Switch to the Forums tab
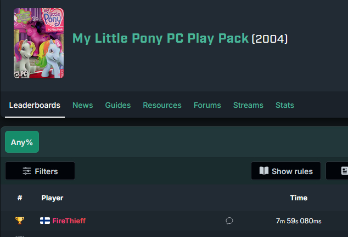 [x=207, y=105]
